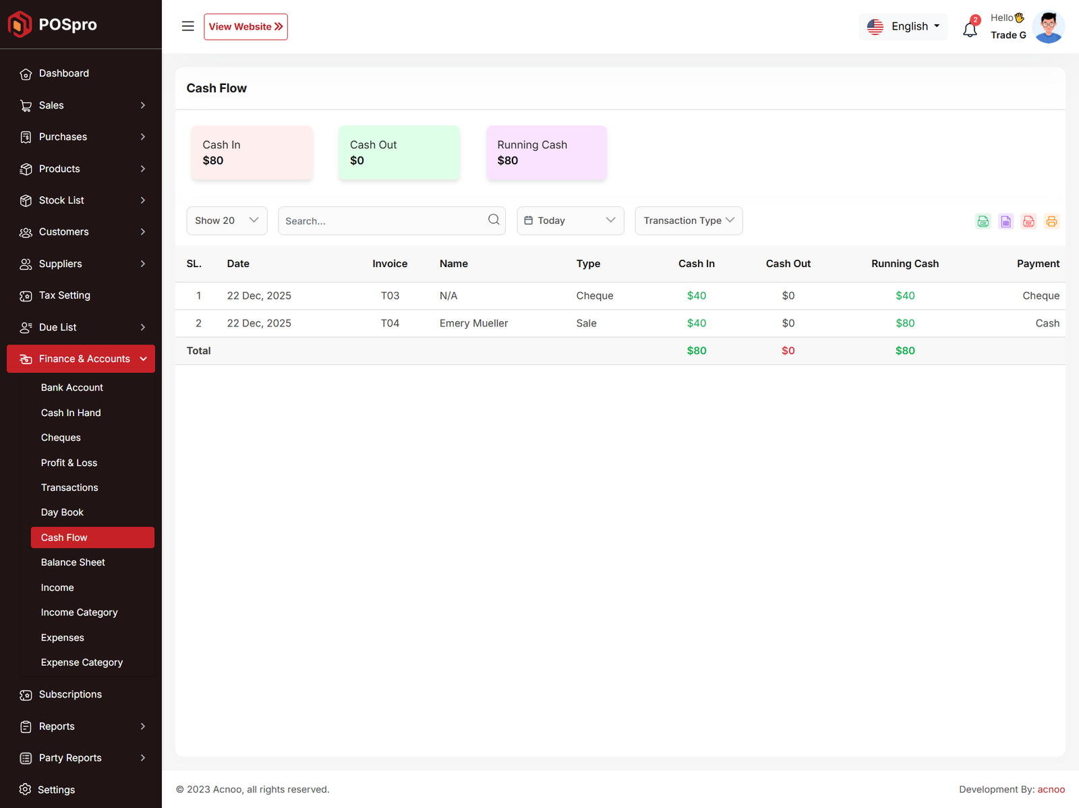Click the search magnifier icon
Viewport: 1079px width, 808px height.
[x=494, y=220]
